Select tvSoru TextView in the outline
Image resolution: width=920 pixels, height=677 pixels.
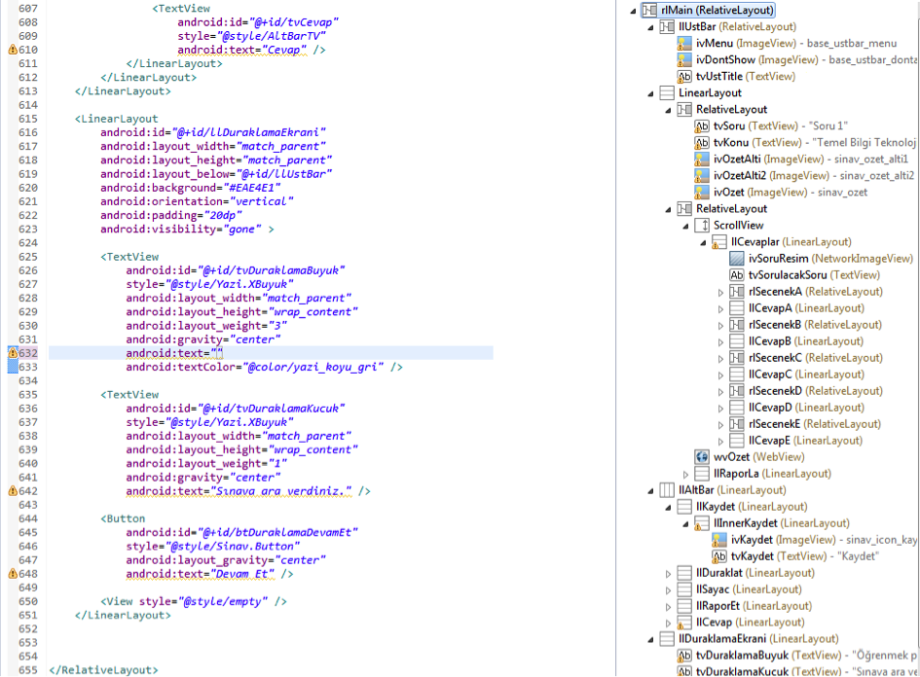coord(731,126)
